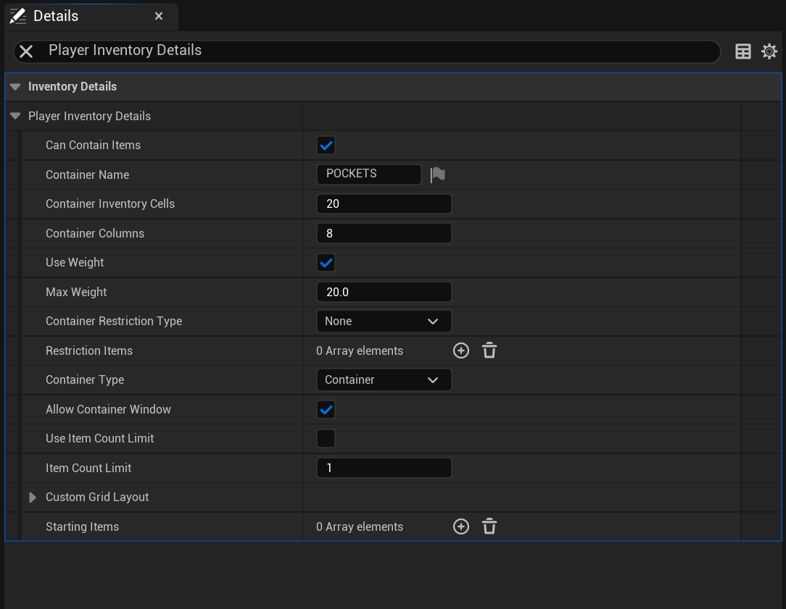The height and width of the screenshot is (609, 786).
Task: Close the Details tab
Action: (159, 16)
